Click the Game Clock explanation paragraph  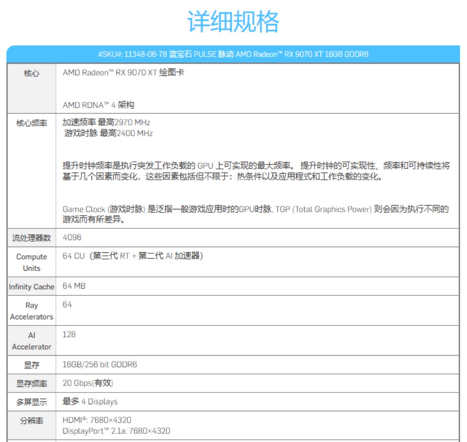(x=255, y=214)
